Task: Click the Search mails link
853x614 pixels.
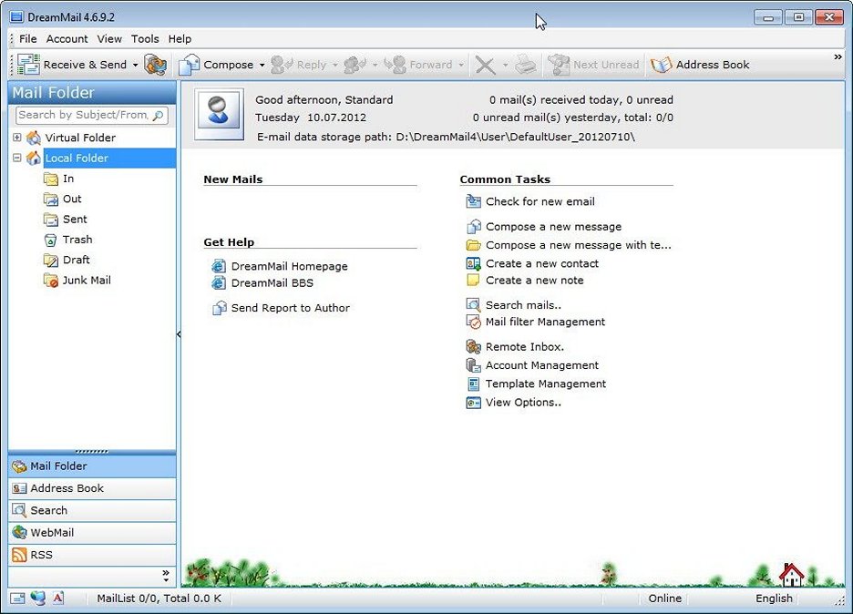Action: tap(523, 306)
